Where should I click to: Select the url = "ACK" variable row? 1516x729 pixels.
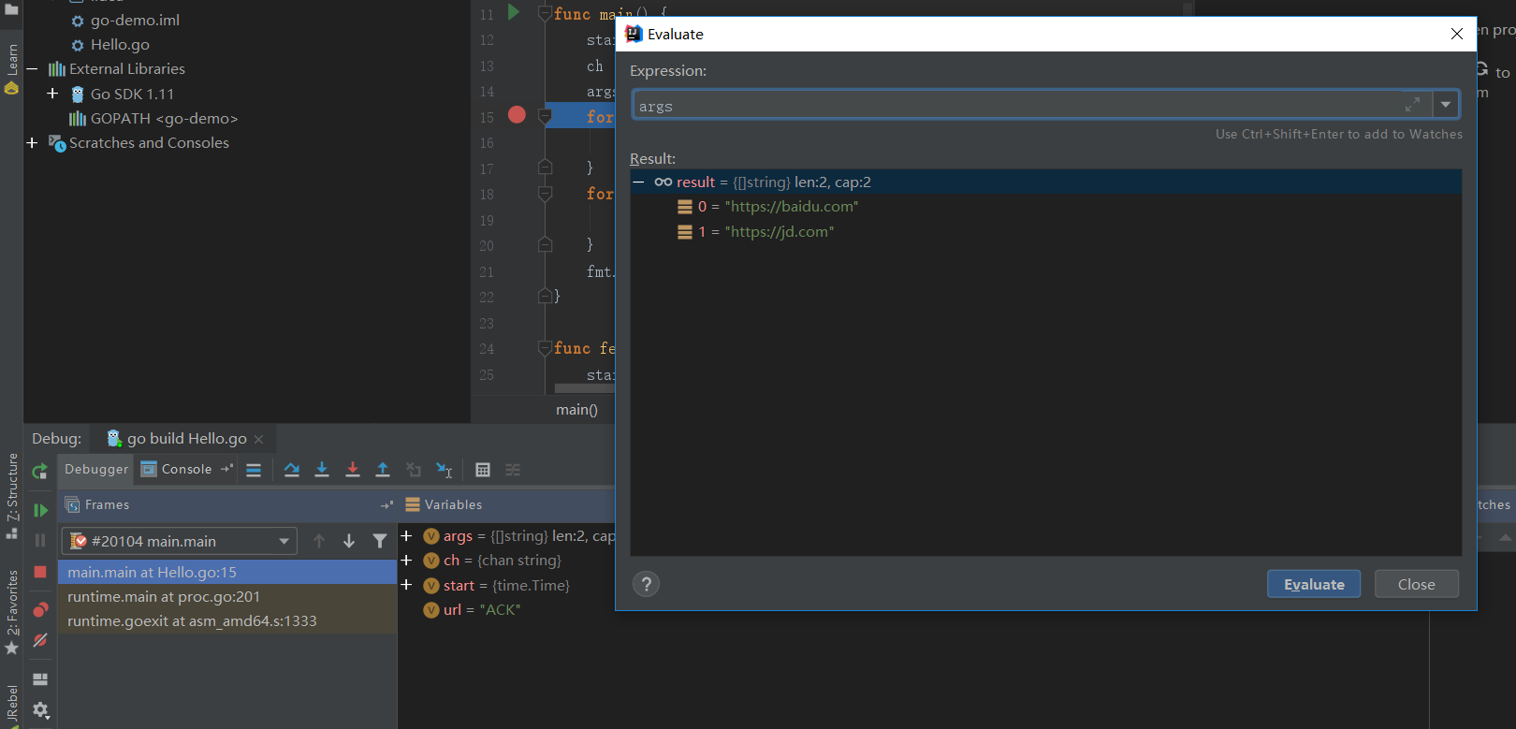point(482,610)
